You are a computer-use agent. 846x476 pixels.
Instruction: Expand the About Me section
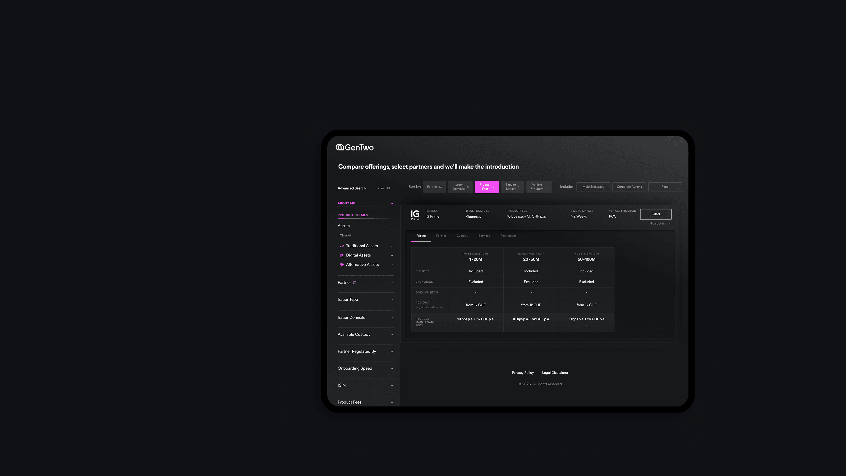[x=365, y=203]
